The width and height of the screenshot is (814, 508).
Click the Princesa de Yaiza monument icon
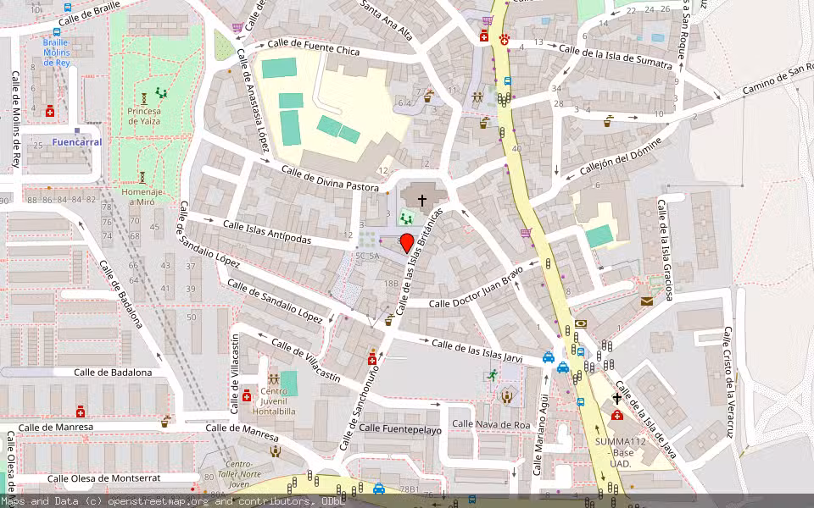144,98
